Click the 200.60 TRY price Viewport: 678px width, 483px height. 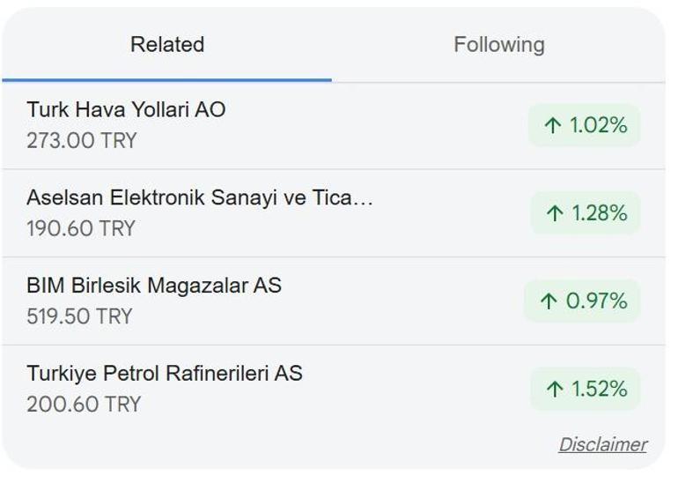(x=84, y=405)
